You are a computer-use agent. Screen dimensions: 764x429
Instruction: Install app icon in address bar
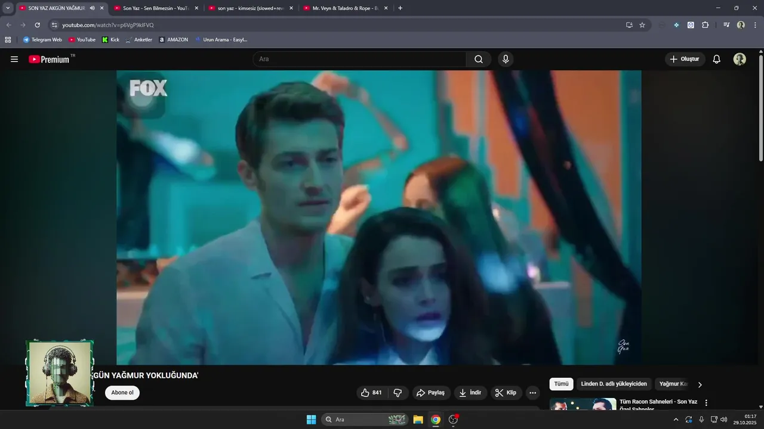[x=629, y=25]
